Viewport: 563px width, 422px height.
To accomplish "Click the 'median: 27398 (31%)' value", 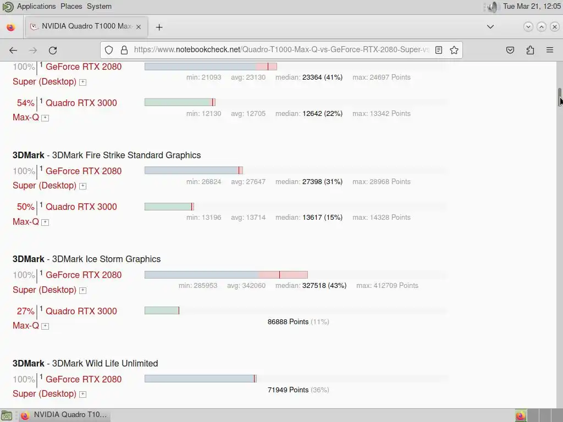I will [309, 181].
